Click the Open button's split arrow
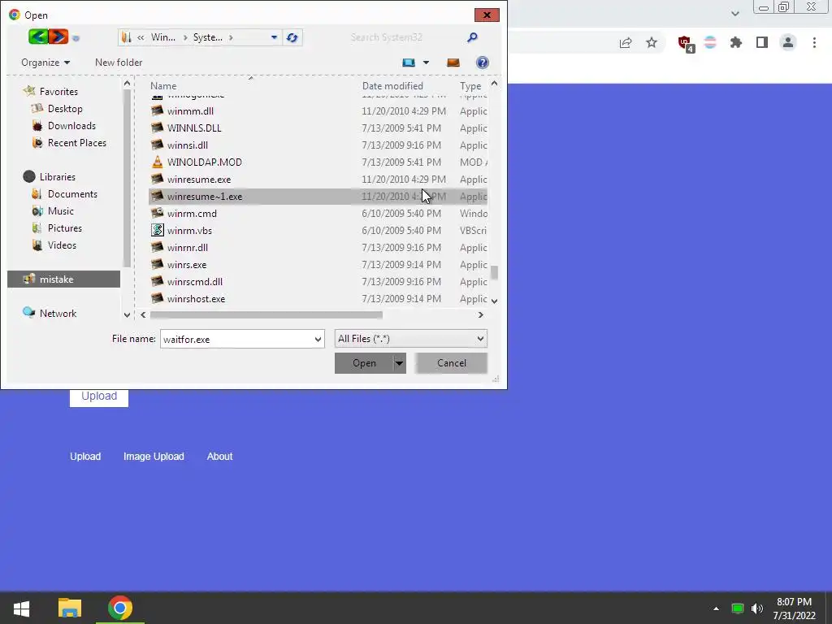The width and height of the screenshot is (832, 624). [399, 363]
